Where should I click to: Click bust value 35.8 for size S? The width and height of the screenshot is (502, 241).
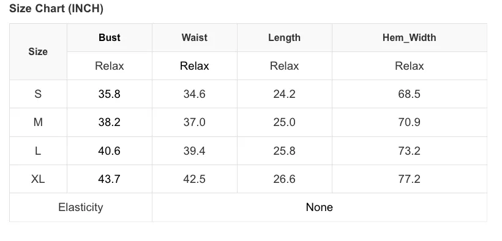109,94
